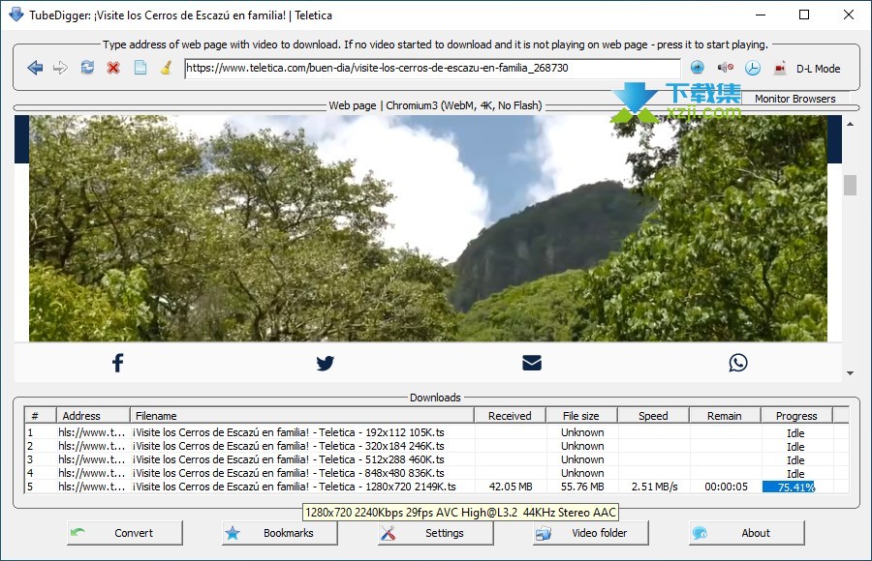Click the address URL field

pos(432,69)
